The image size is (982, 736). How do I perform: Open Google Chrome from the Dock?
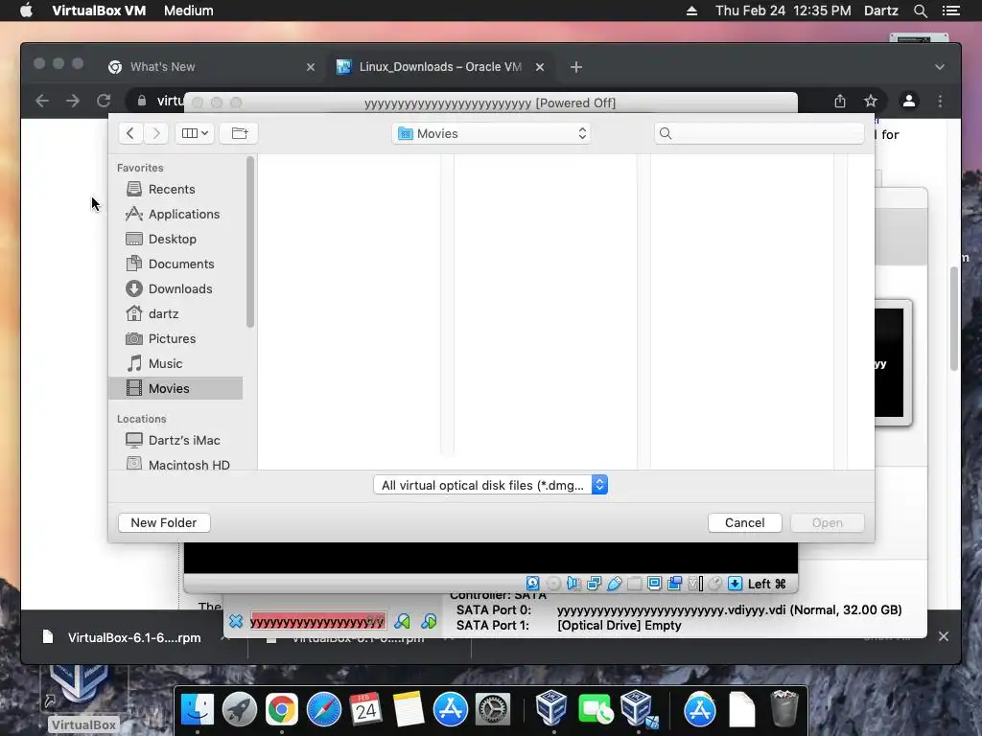281,709
